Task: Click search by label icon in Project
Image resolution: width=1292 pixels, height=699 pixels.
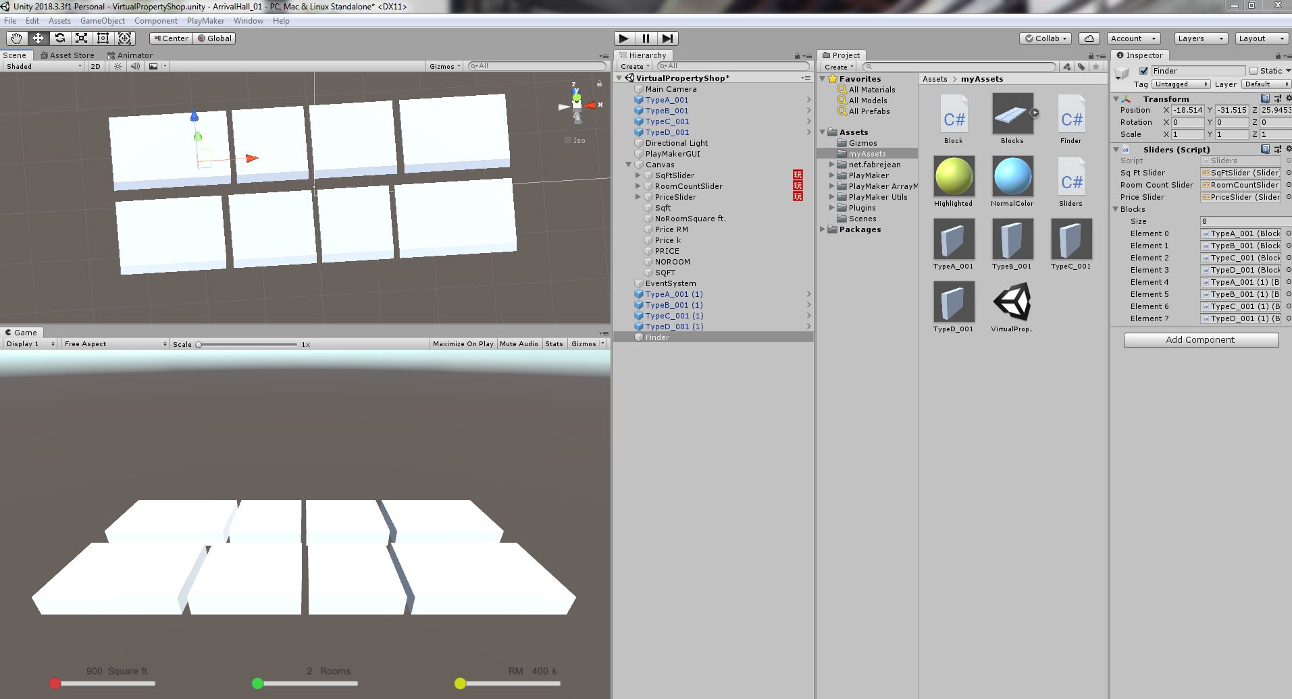Action: click(x=1081, y=67)
